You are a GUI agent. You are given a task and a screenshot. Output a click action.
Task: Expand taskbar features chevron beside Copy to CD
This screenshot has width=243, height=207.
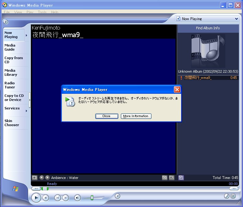pyautogui.click(x=30, y=100)
